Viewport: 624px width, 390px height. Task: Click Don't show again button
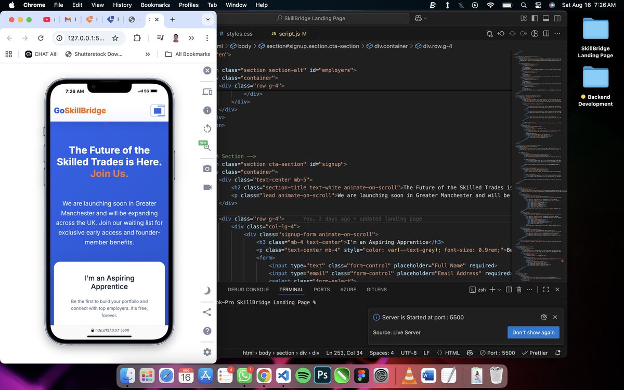point(533,332)
